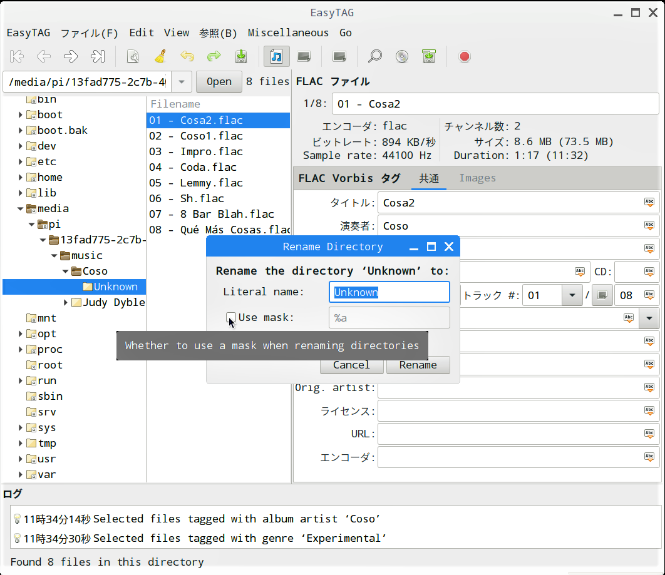Click the track-total button before the 08 field
The width and height of the screenshot is (665, 575).
(x=602, y=295)
